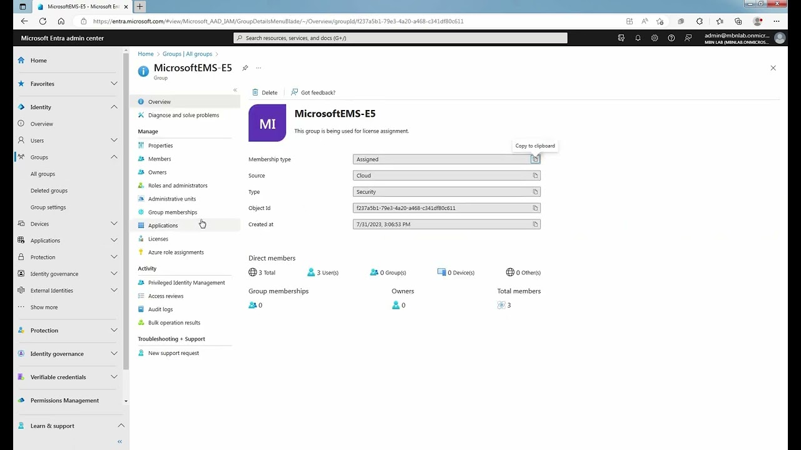Click the admin account avatar
Viewport: 801px width, 450px height.
coord(780,38)
